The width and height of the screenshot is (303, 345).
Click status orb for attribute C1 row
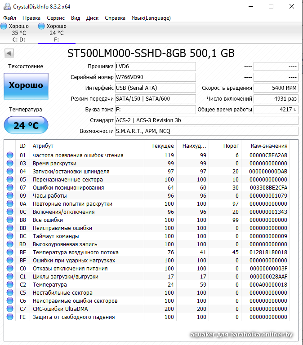(10, 276)
